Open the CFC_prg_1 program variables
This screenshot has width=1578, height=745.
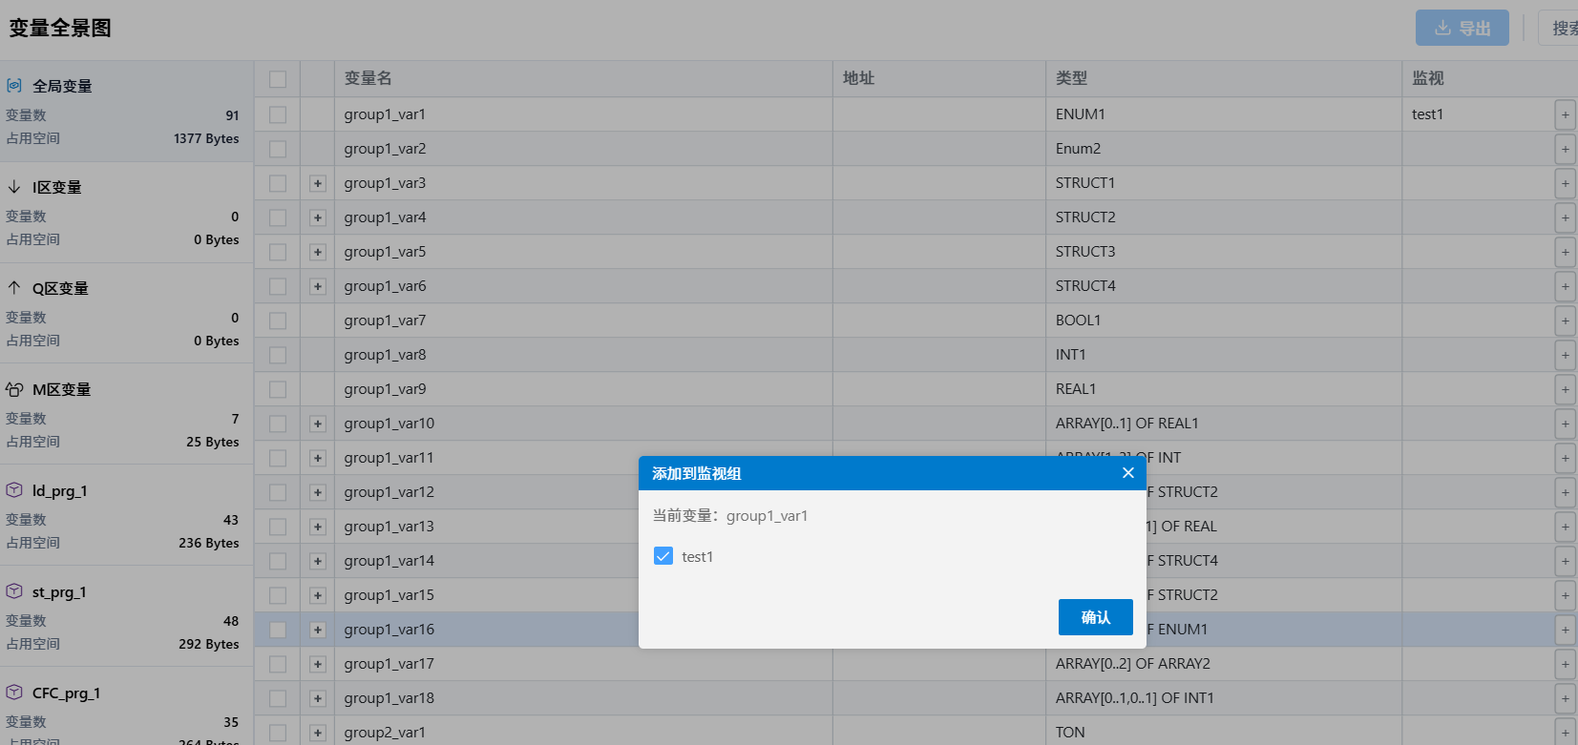click(126, 707)
